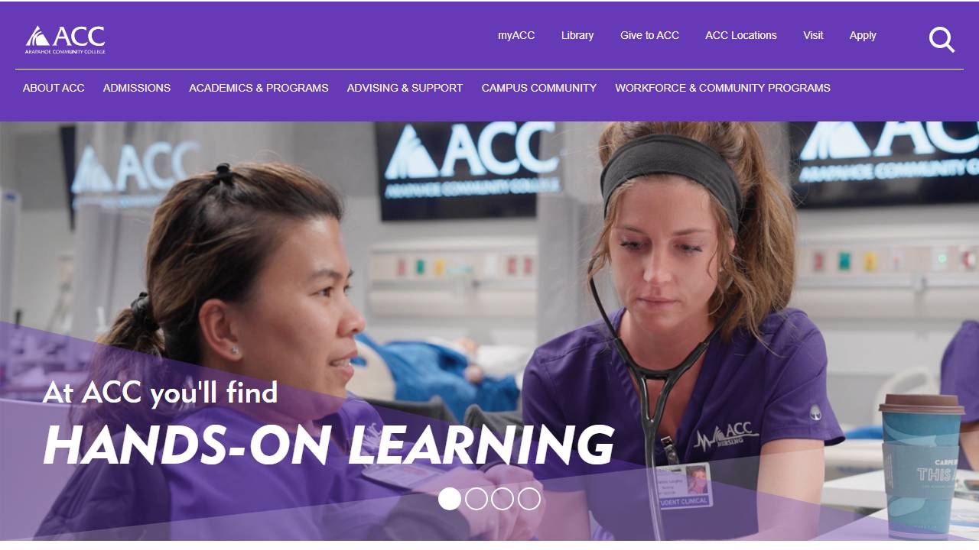Follow the Give to ACC link
This screenshot has height=550, width=979.
(x=649, y=35)
